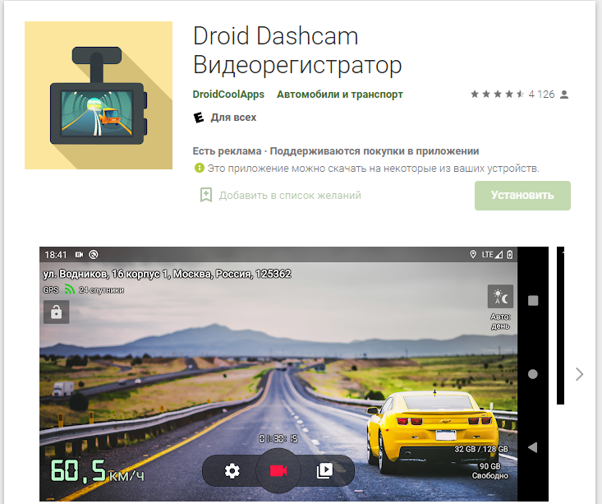Open the Автомобили и транспорт category
The height and width of the screenshot is (504, 602).
tap(340, 95)
